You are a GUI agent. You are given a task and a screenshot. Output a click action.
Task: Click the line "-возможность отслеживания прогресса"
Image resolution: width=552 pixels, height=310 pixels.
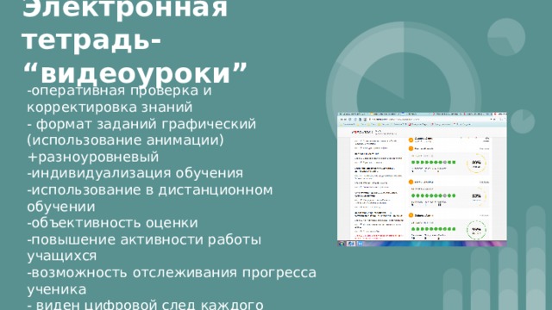coord(172,273)
